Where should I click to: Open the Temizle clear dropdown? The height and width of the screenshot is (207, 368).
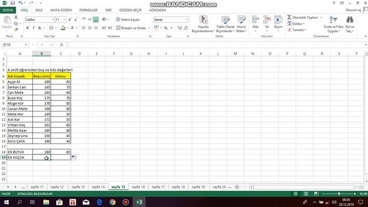[x=297, y=30]
